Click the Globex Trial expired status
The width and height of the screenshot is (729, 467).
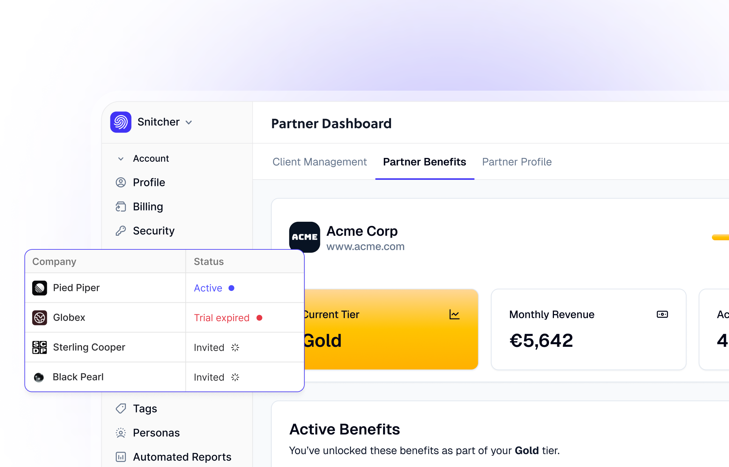[x=222, y=318]
